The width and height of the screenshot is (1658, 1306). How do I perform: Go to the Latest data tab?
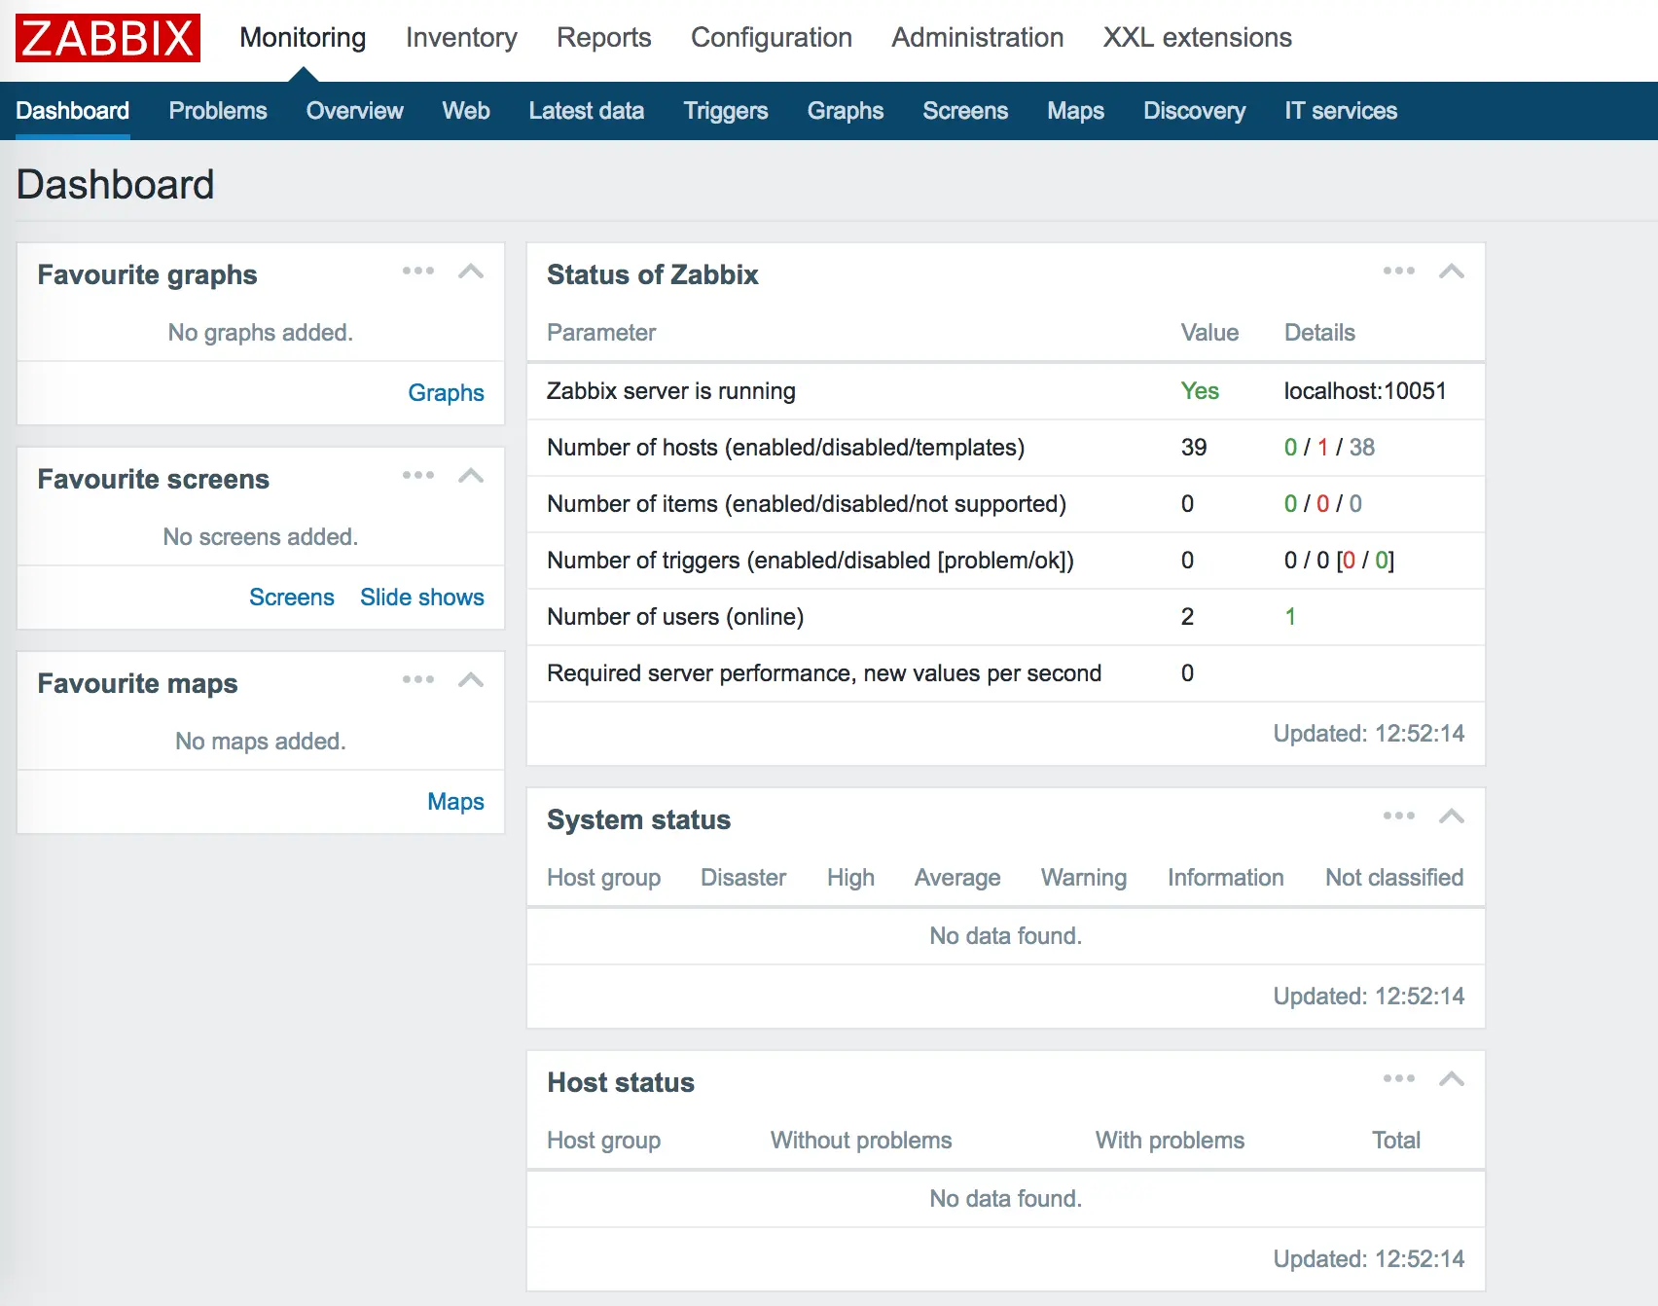587,111
